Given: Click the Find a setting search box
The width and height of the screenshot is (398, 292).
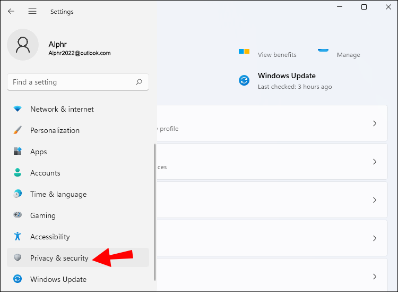Looking at the screenshot, I should coord(72,82).
